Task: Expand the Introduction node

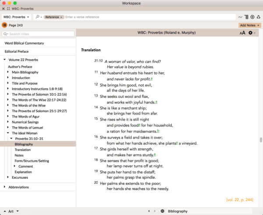Action: tap(8, 78)
